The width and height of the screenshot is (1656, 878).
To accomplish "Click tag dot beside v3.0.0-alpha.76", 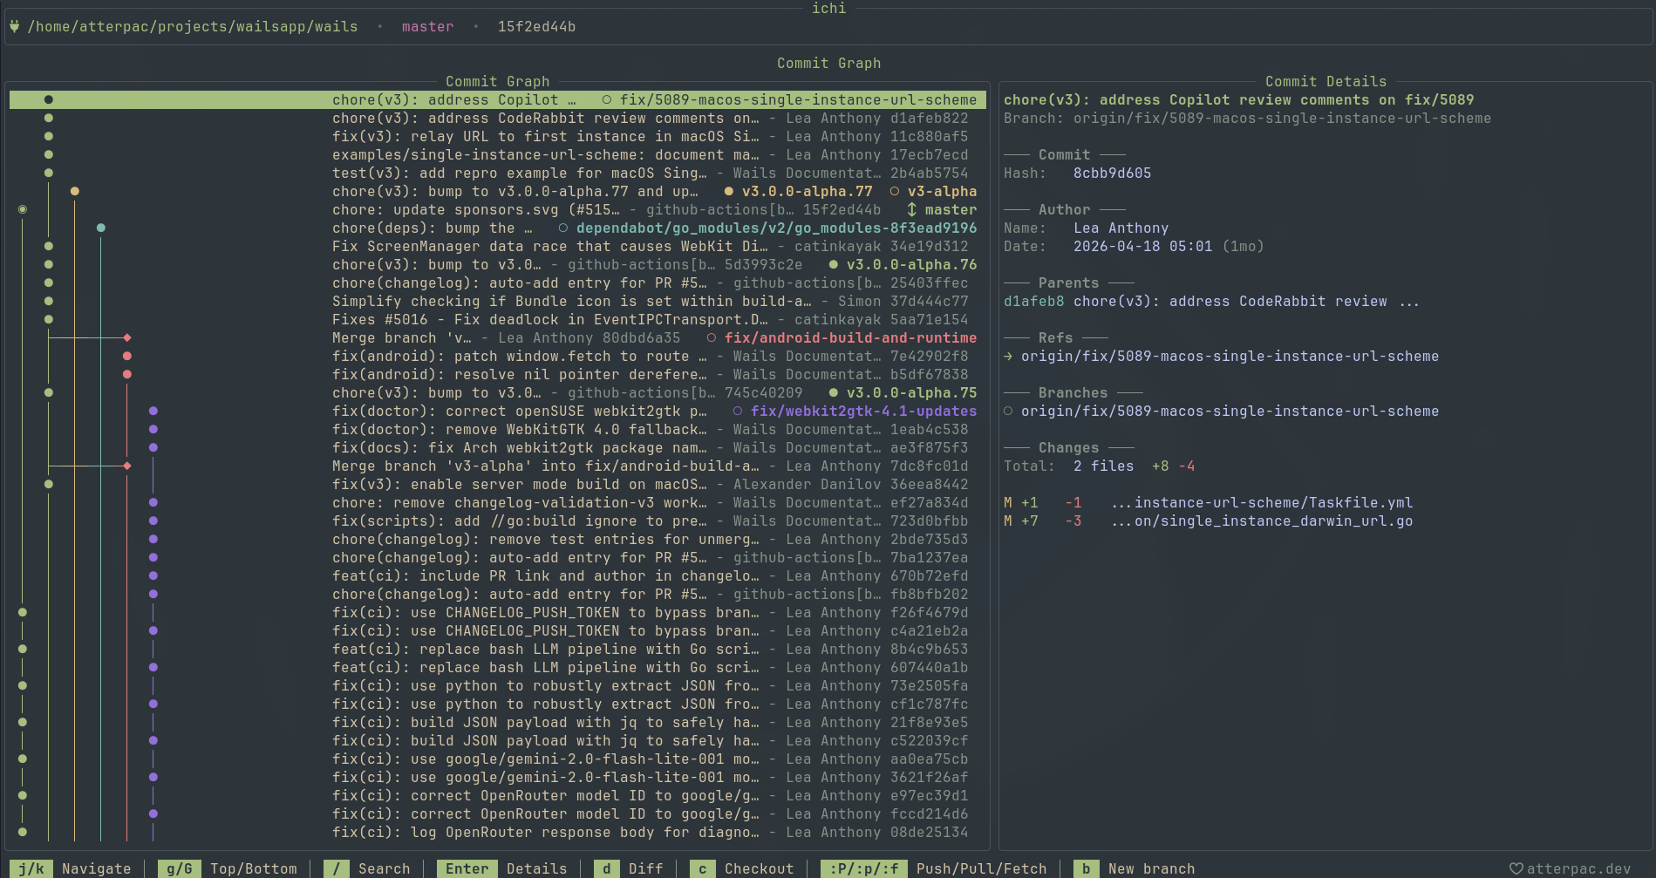I will point(834,264).
